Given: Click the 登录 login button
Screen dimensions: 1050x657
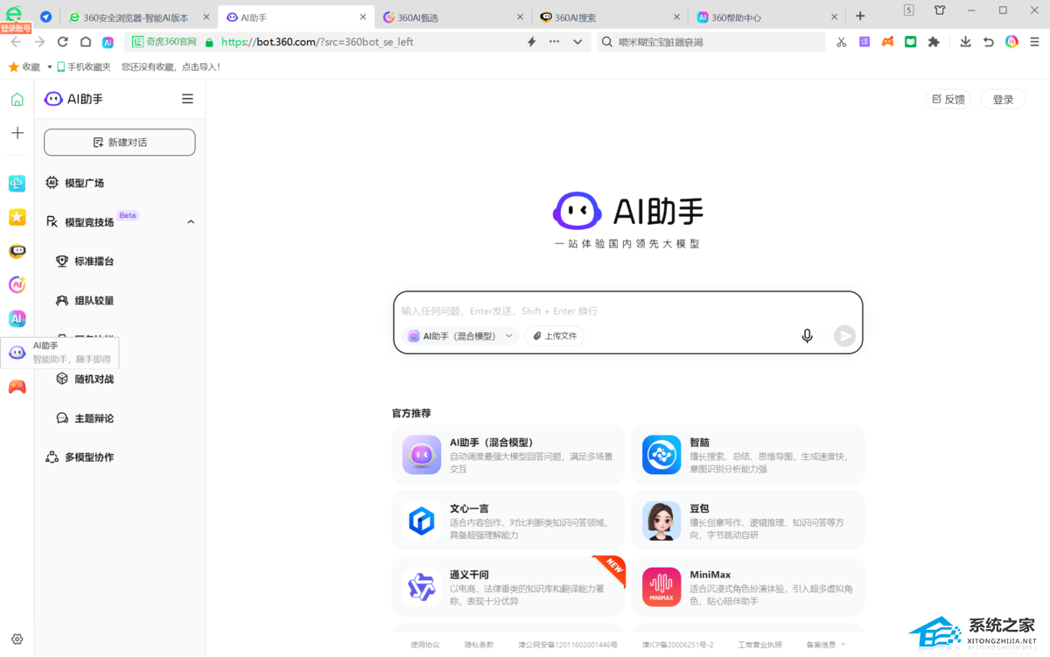Looking at the screenshot, I should click(x=1003, y=99).
